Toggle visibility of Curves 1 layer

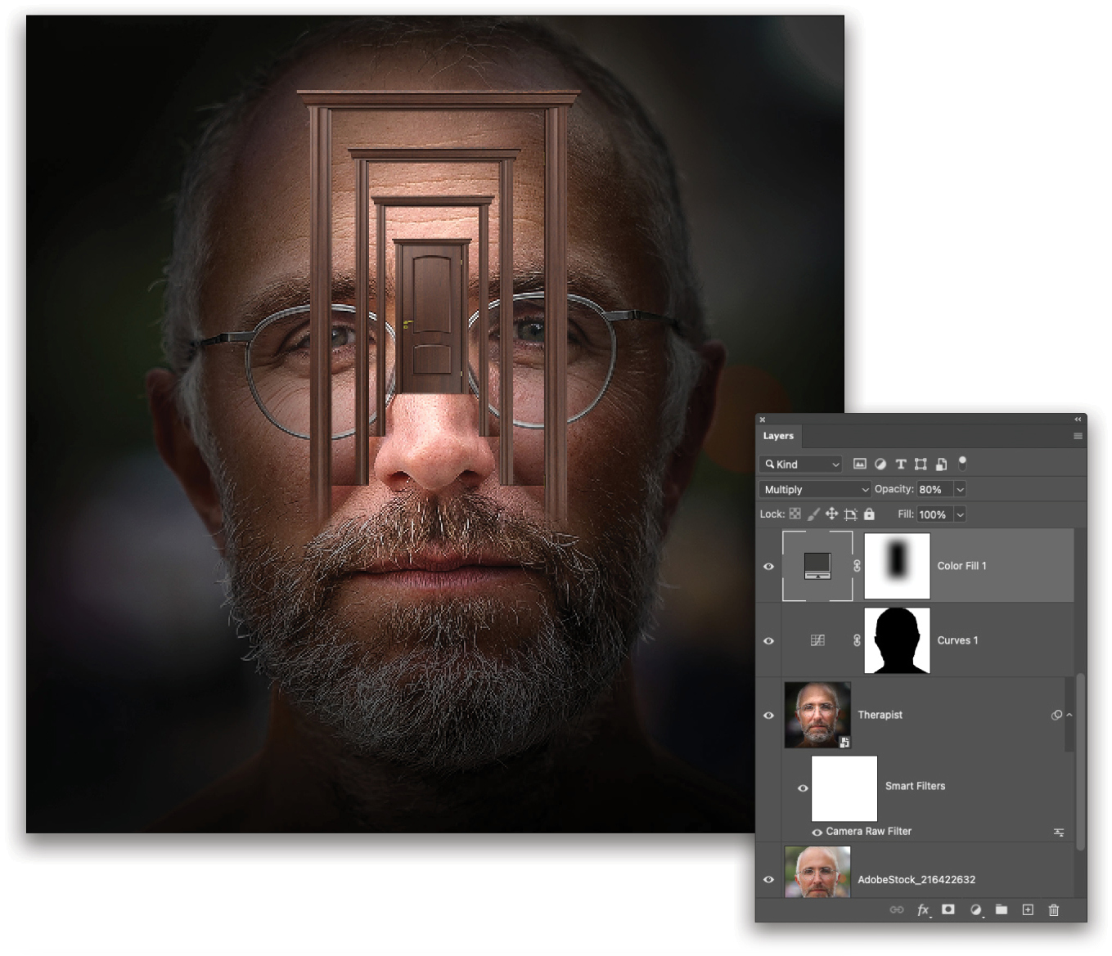click(x=768, y=640)
